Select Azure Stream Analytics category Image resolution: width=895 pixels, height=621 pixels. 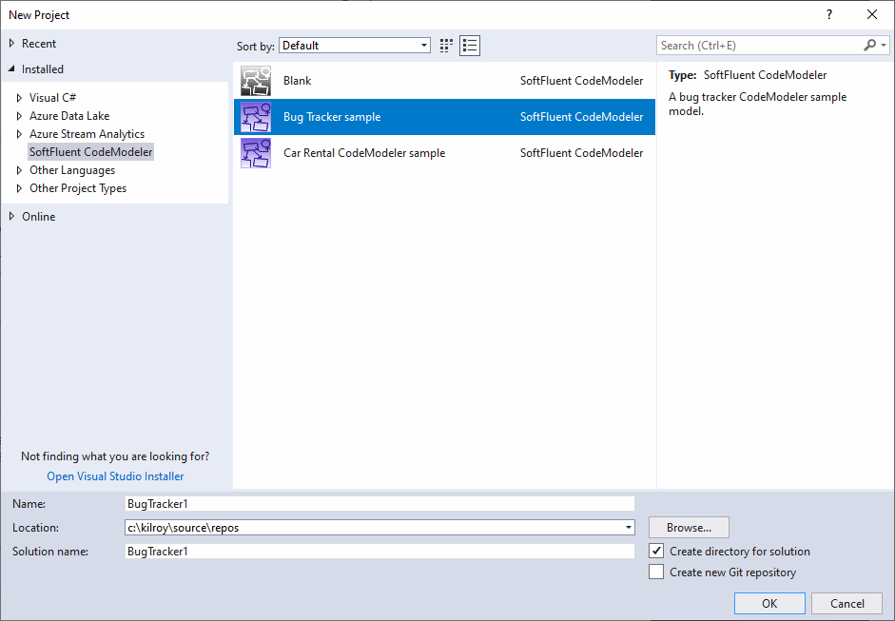87,134
